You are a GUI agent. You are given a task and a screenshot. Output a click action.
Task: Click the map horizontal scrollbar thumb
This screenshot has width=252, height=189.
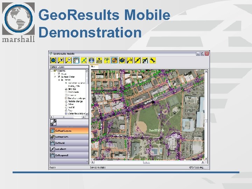coord(146,162)
